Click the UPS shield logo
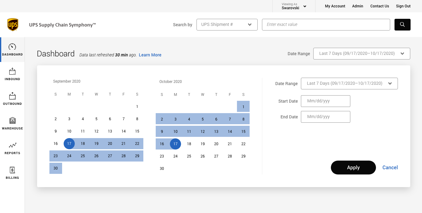 pos(13,25)
